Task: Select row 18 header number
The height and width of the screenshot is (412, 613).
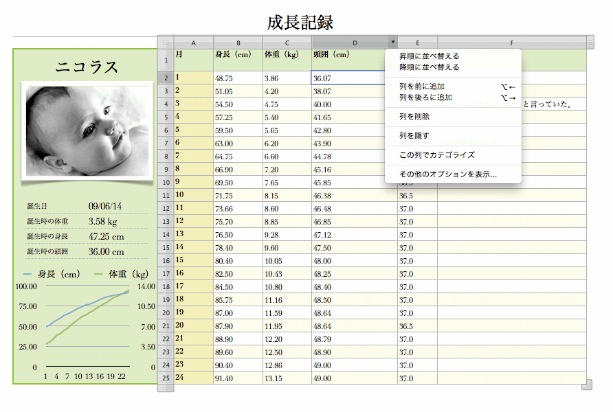Action: tap(166, 287)
